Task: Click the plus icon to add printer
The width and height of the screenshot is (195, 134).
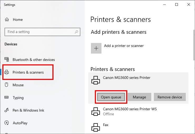Action: (x=96, y=48)
